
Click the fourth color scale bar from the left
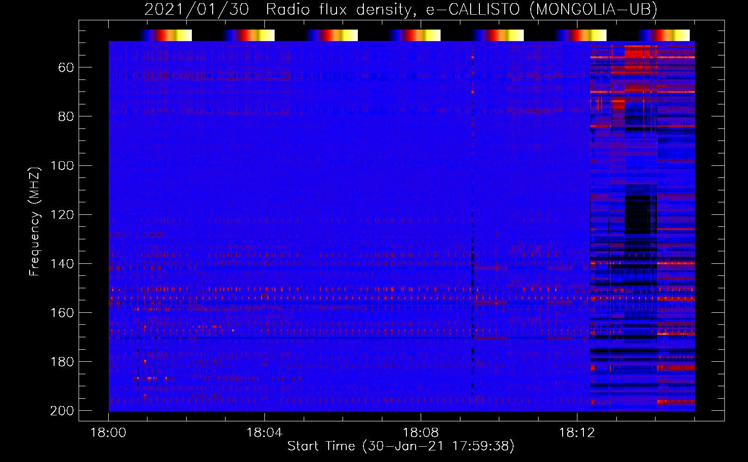coord(415,36)
